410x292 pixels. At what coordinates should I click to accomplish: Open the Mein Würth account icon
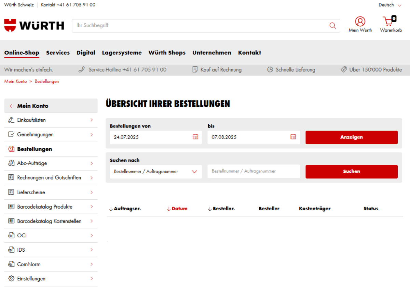point(360,22)
